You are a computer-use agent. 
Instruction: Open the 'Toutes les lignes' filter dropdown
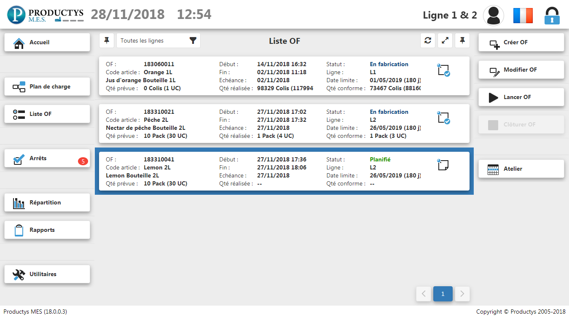[x=158, y=40]
